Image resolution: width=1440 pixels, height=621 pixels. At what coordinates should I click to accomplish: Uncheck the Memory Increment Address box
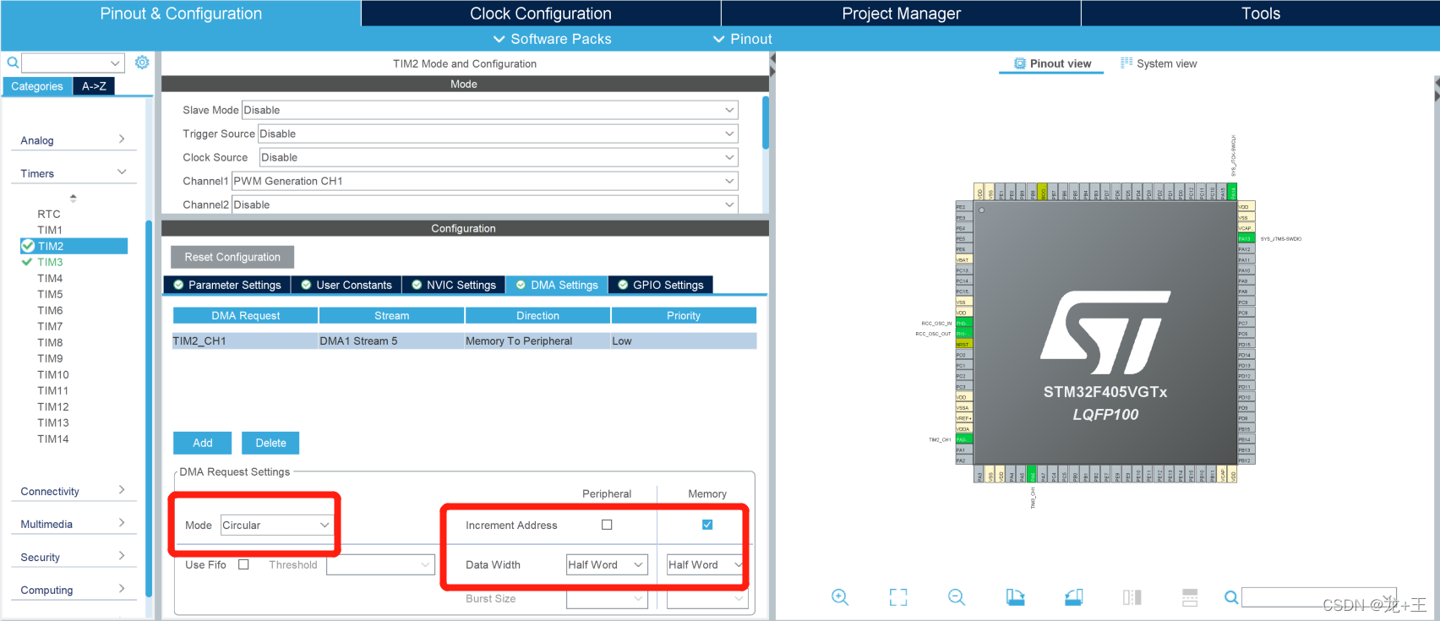point(707,525)
